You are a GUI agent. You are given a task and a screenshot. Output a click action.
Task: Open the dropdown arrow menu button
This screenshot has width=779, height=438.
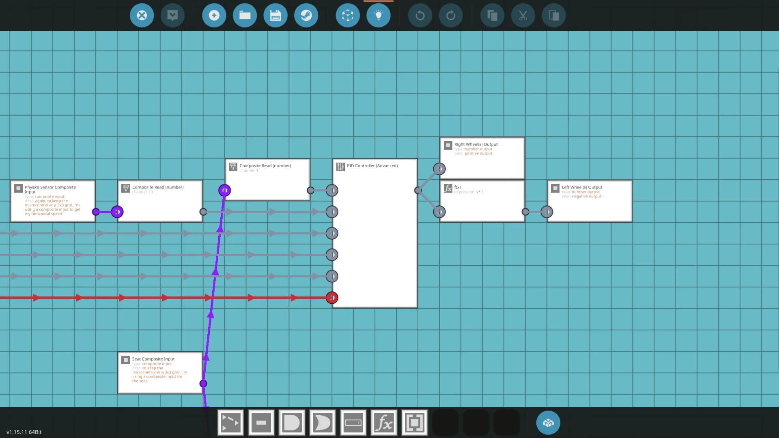point(172,15)
